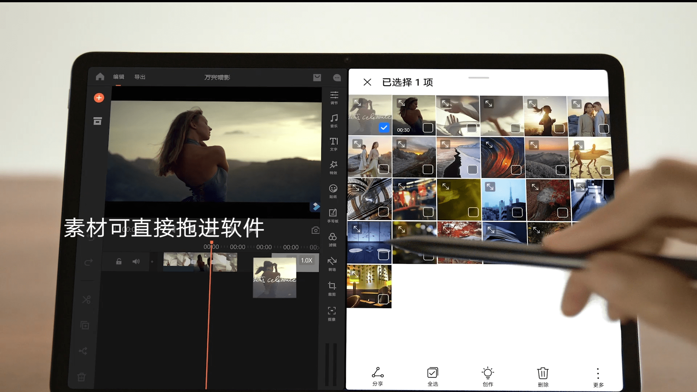Screen dimensions: 697x392
Task: Tap 删除 delete in the gallery bottom bar
Action: pyautogui.click(x=543, y=377)
